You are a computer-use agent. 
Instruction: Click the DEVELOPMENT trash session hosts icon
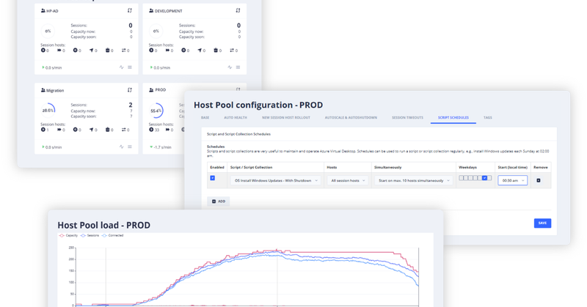pos(216,50)
